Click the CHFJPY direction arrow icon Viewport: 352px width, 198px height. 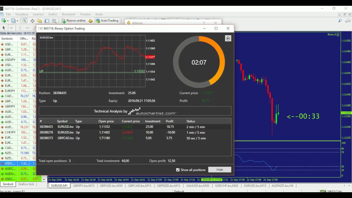2,132
